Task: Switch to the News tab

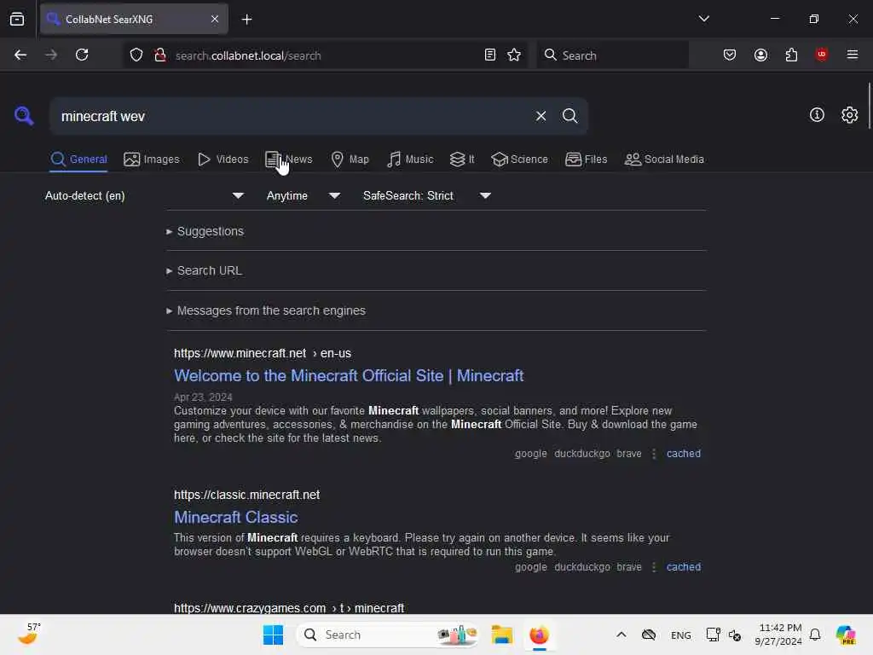Action: coord(288,159)
